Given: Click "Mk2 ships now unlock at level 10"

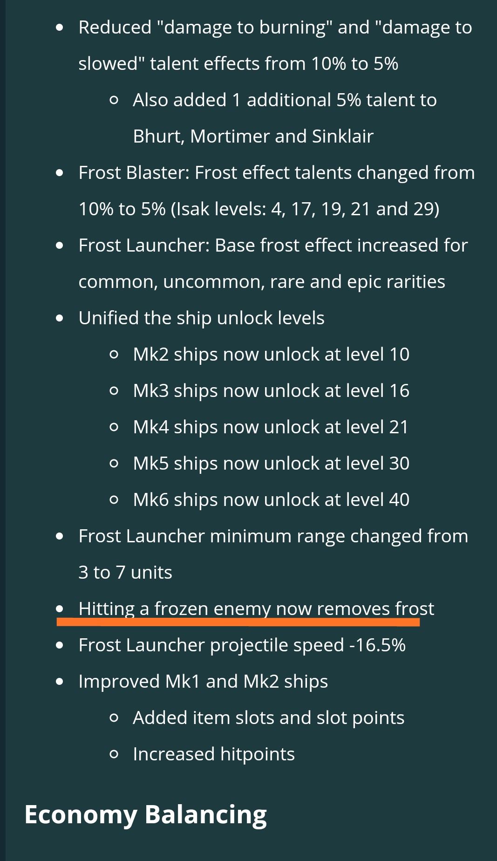Looking at the screenshot, I should coord(271,355).
